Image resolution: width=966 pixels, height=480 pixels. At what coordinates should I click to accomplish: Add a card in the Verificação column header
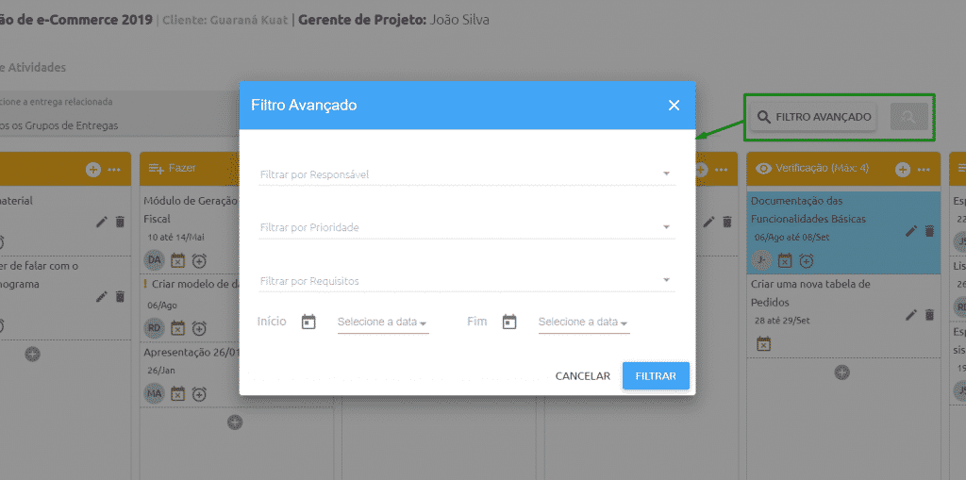tap(903, 169)
